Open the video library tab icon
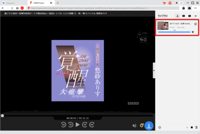Image resolution: width=200 pixels, height=134 pixels. [x=184, y=16]
